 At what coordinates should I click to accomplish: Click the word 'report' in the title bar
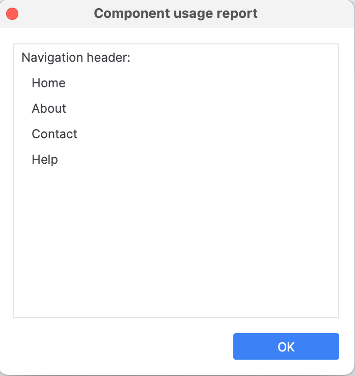[237, 14]
